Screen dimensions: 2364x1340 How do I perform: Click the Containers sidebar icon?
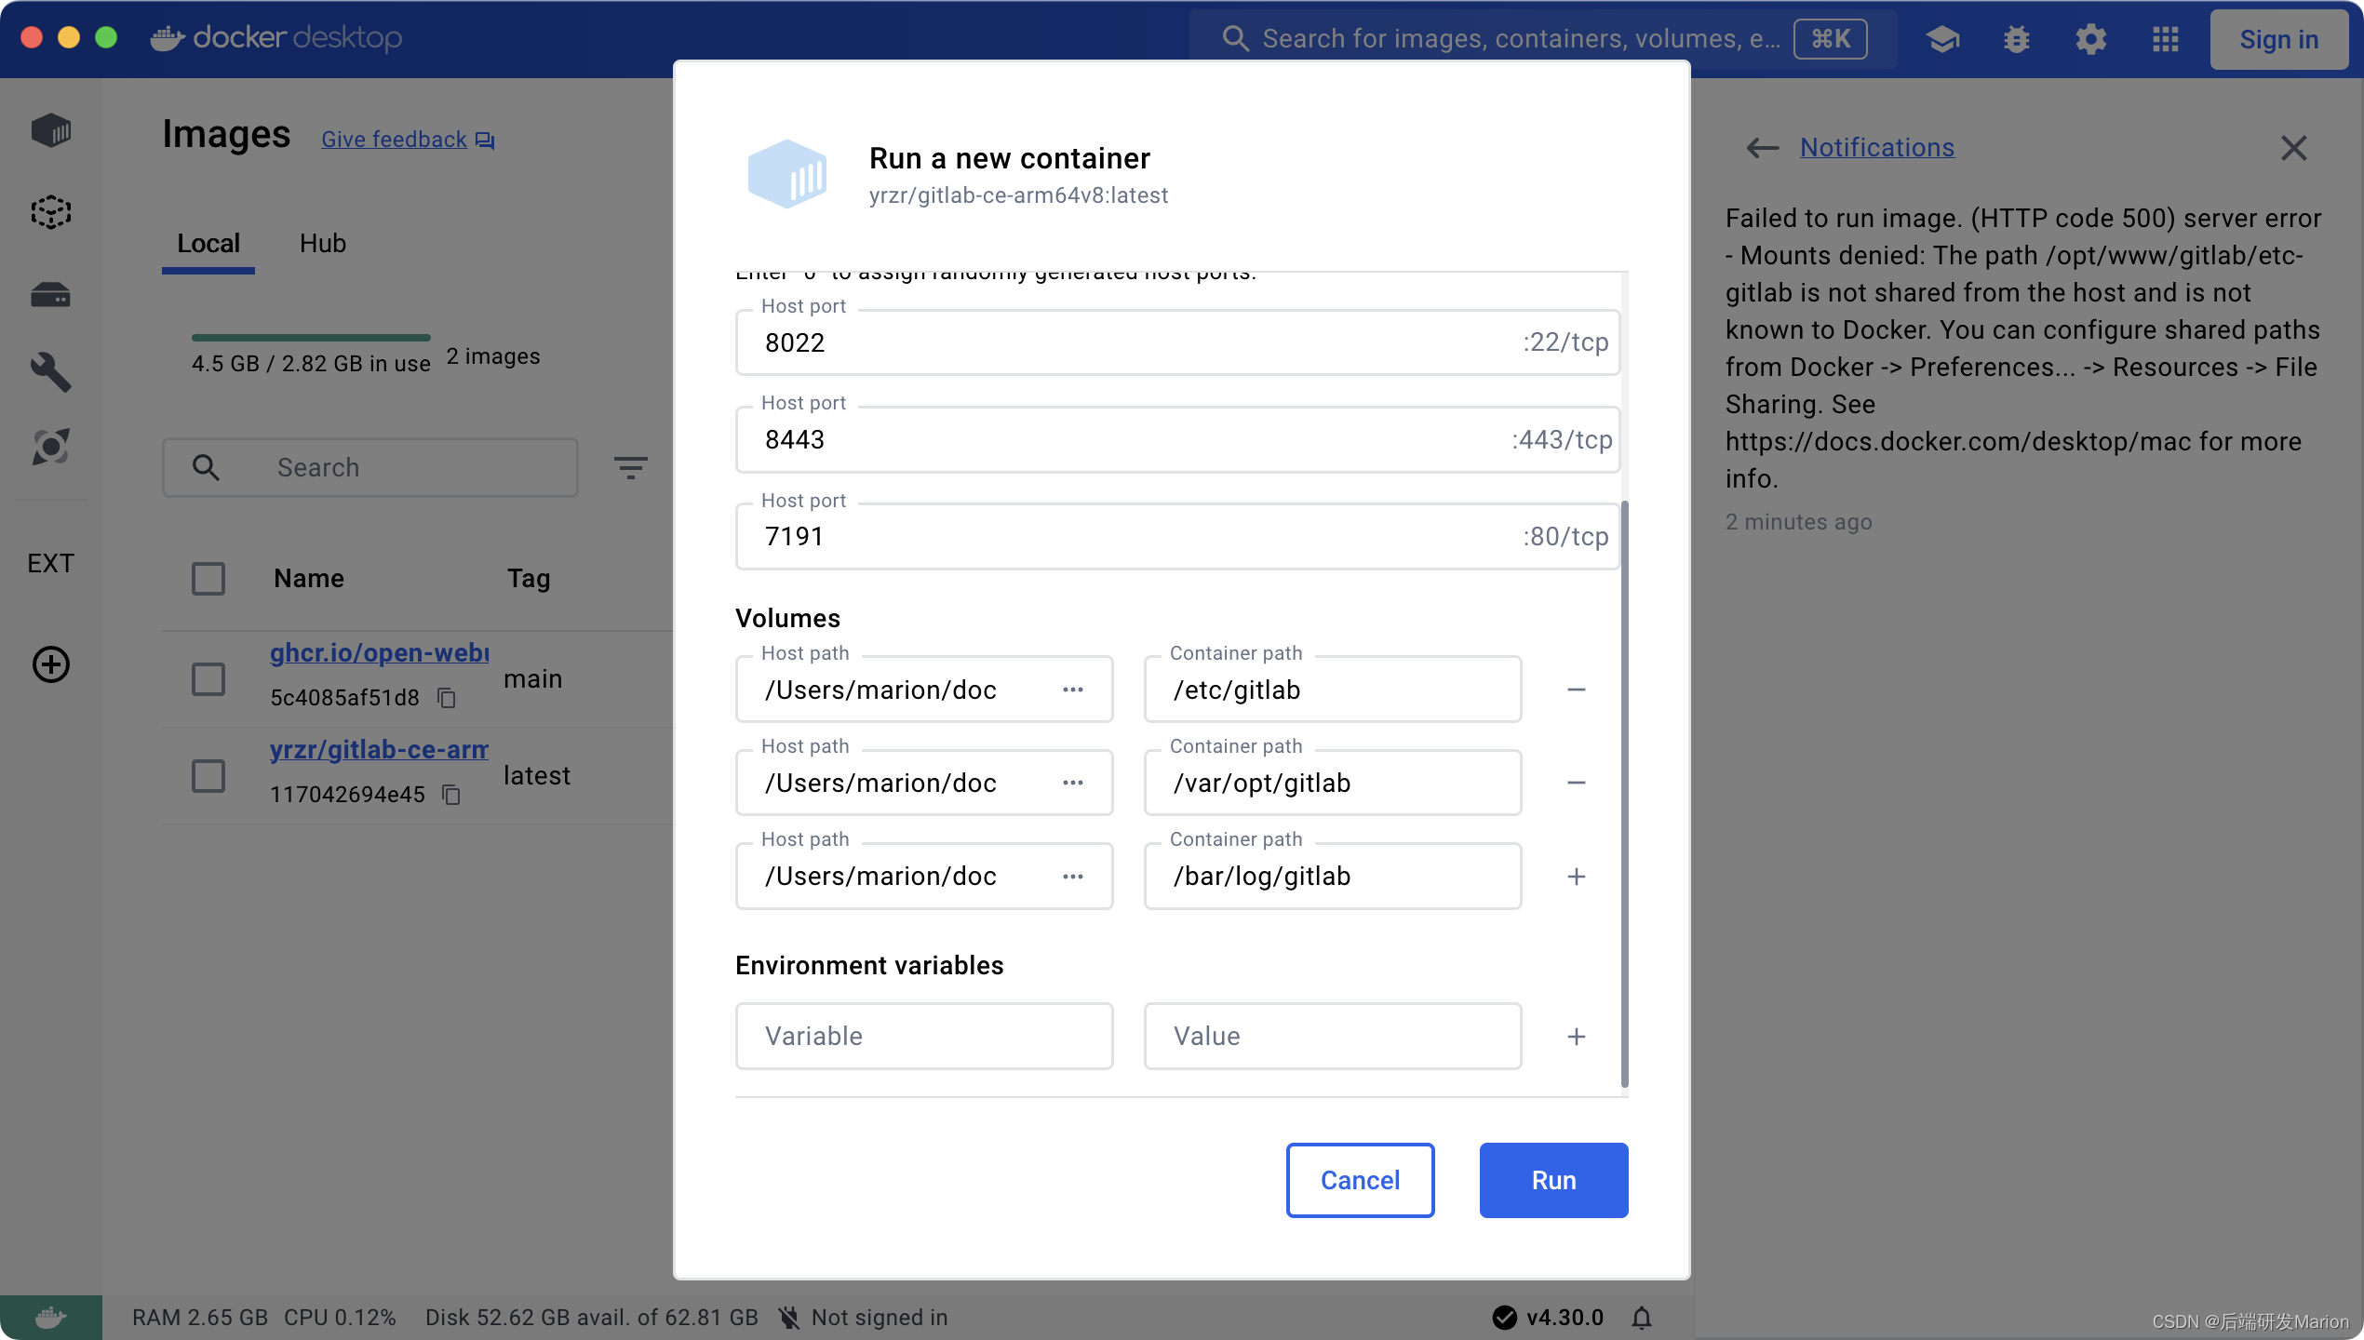tap(50, 131)
